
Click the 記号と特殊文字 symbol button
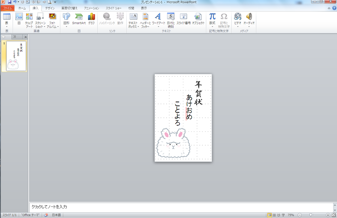pos(224,20)
